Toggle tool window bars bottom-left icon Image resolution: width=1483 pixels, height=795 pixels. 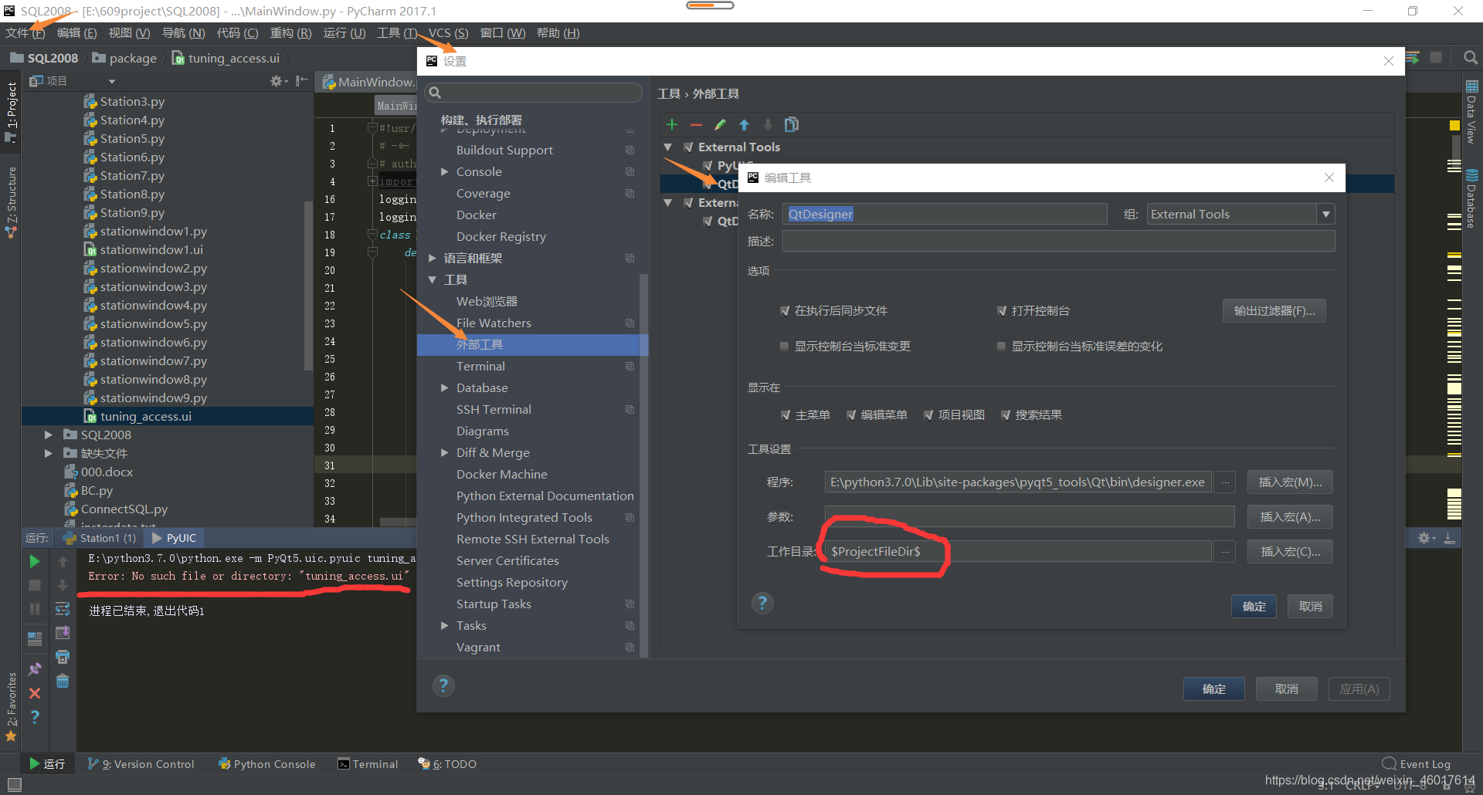coord(14,784)
